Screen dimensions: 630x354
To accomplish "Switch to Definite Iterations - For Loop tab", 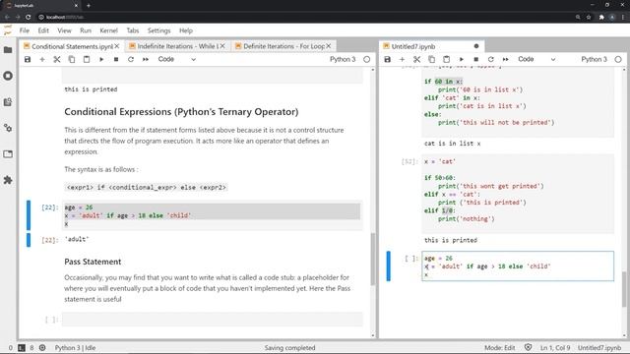I will [x=283, y=46].
